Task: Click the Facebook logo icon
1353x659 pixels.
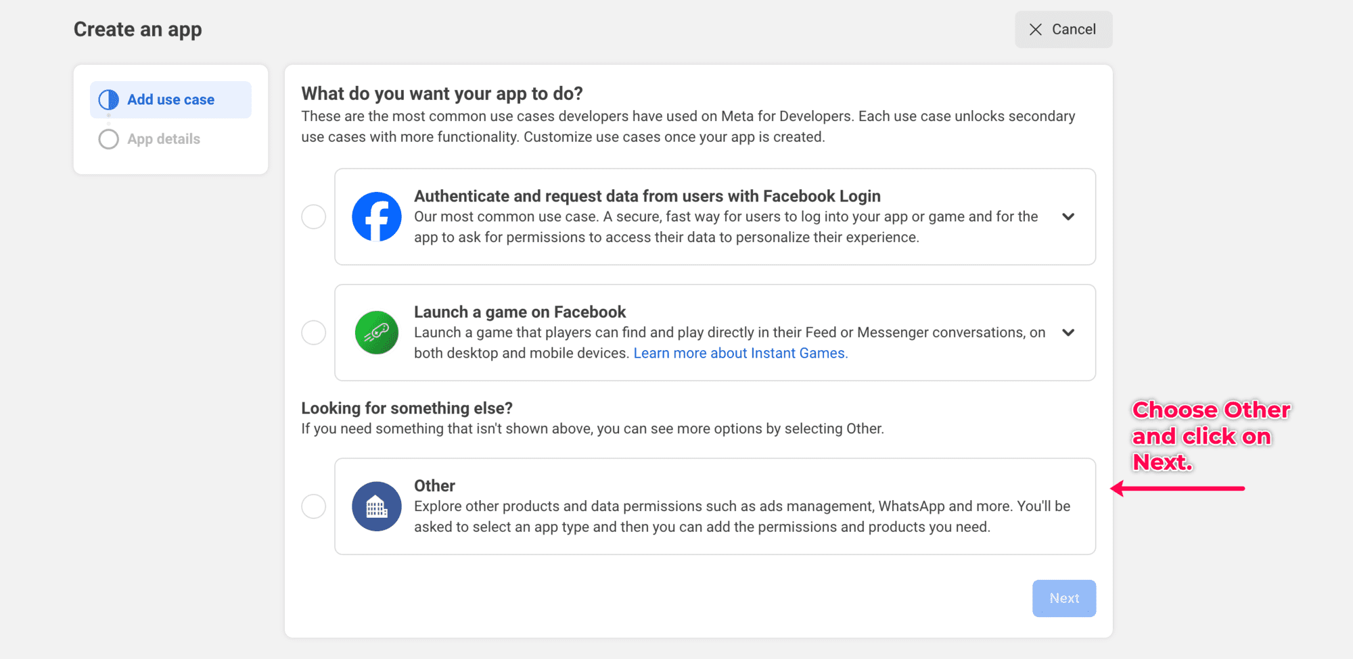Action: pos(377,217)
